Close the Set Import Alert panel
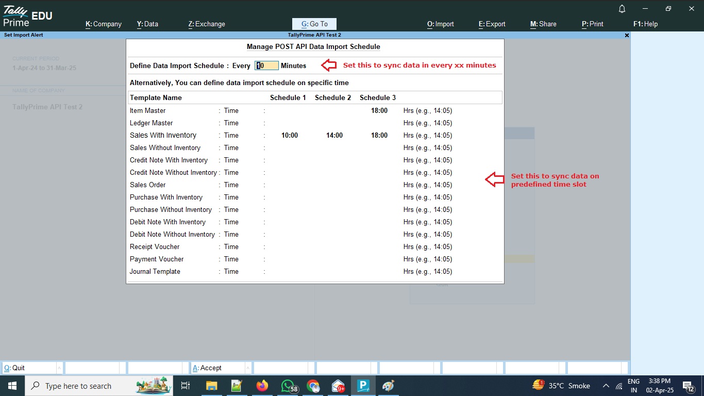The image size is (704, 396). pyautogui.click(x=627, y=35)
